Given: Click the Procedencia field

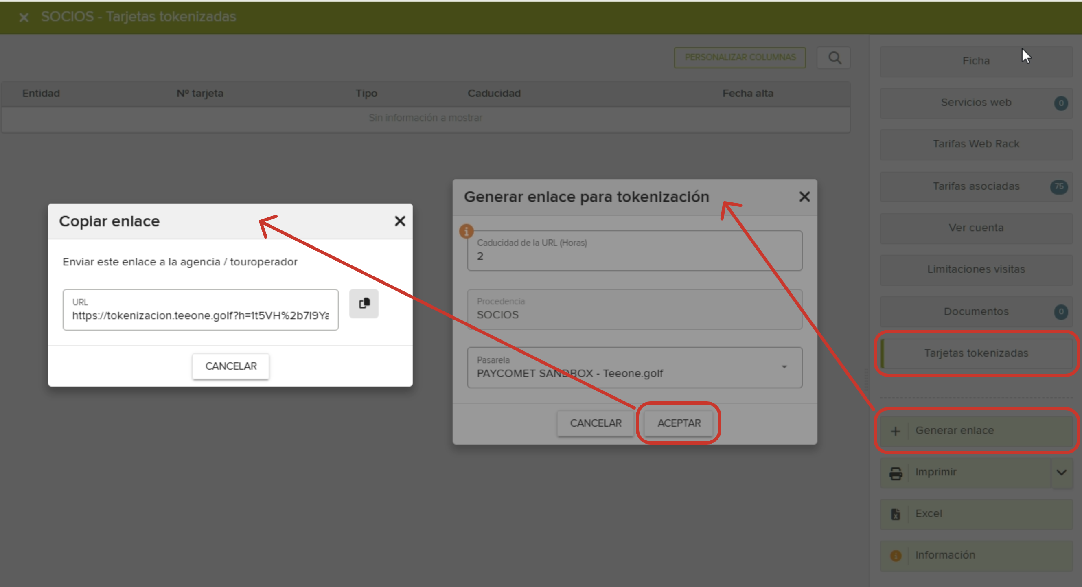Looking at the screenshot, I should [x=635, y=309].
